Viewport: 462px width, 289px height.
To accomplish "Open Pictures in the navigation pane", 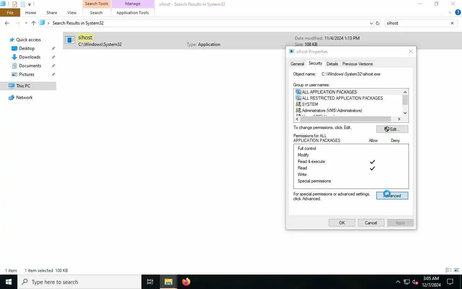I will pyautogui.click(x=27, y=74).
